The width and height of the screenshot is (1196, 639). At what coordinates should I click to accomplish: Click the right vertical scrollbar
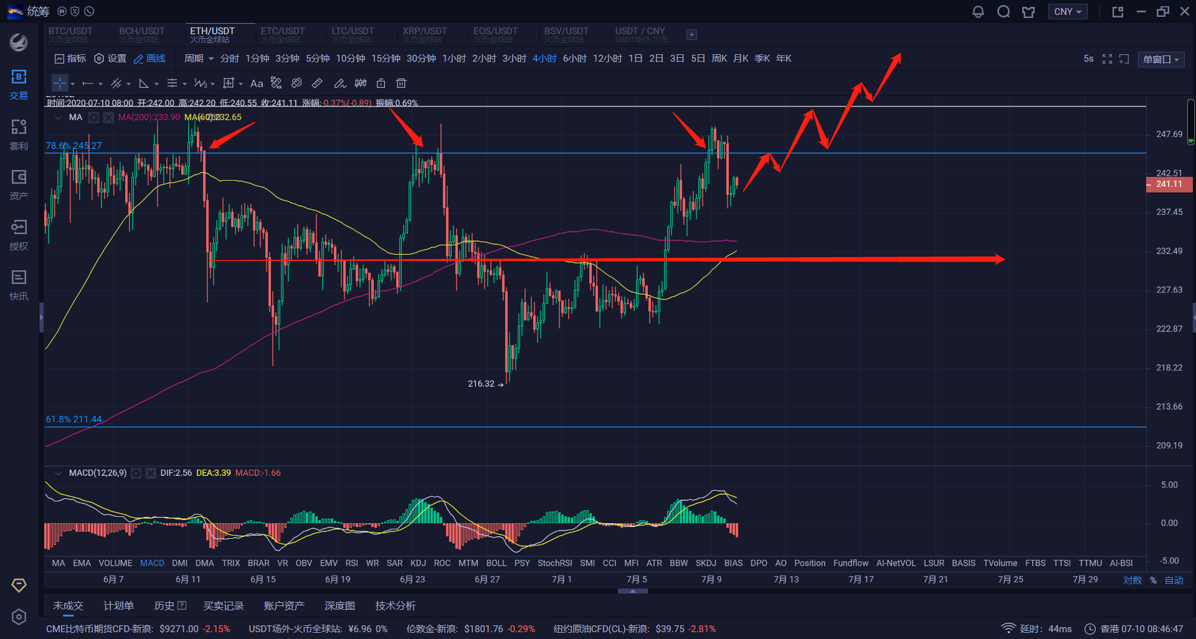1190,122
